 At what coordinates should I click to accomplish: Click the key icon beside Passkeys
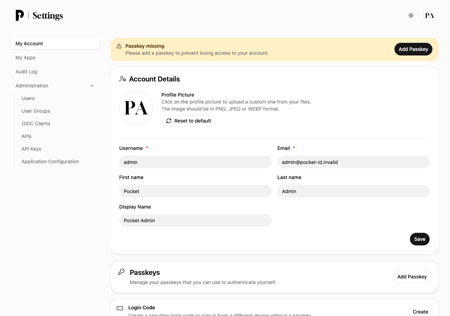coord(121,272)
